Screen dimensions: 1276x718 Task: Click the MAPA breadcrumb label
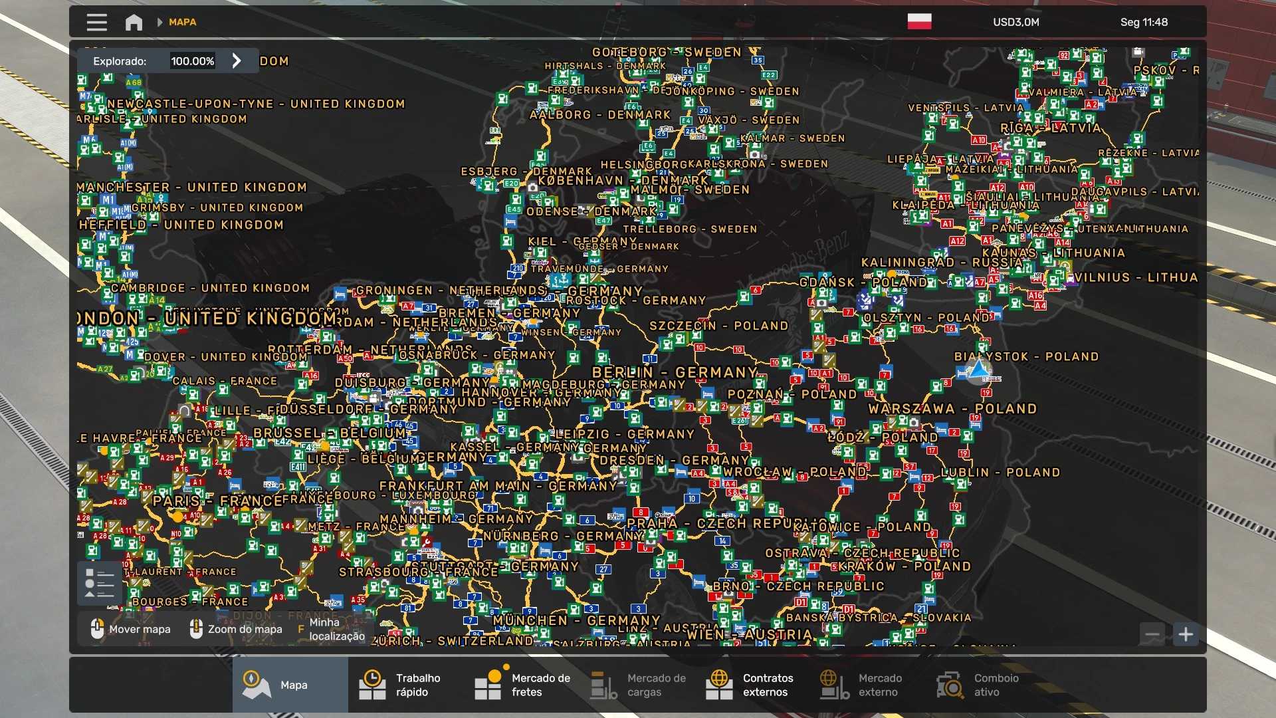(182, 22)
